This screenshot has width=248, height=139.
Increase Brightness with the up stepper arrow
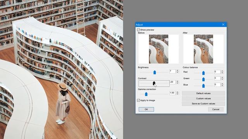[x=177, y=70]
